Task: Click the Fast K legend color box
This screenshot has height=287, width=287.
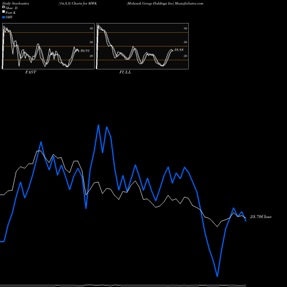Action: click(x=3, y=11)
